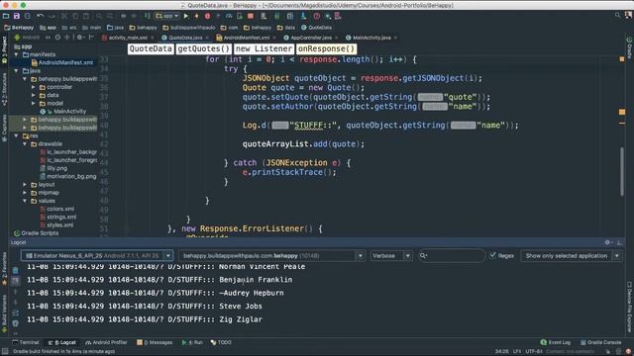Viewport: 634px width, 356px height.
Task: Click the Logcat hide panel icon
Action: 619,242
